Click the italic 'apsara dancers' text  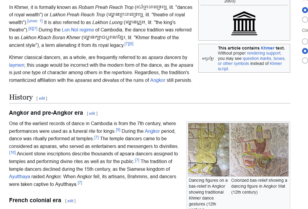[x=165, y=57]
